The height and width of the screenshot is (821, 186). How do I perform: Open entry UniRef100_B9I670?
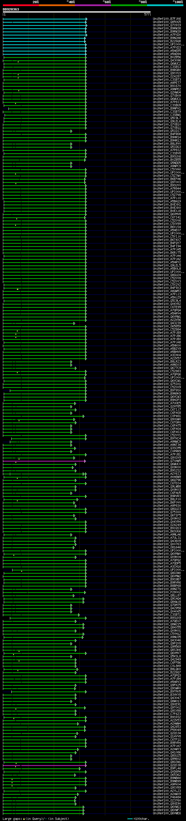click(x=167, y=86)
